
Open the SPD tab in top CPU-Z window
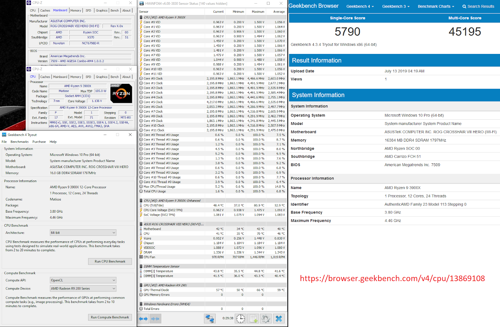coord(88,11)
